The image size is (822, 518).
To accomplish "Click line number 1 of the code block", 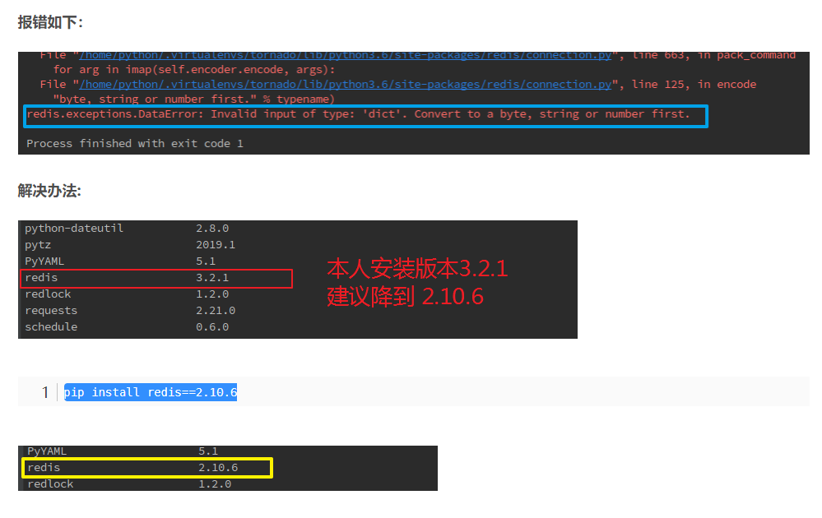I will tap(45, 391).
